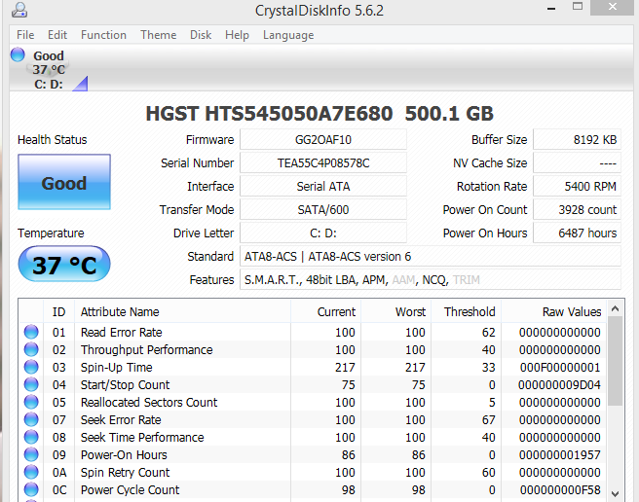Click the 37 °C temperature button

[64, 264]
